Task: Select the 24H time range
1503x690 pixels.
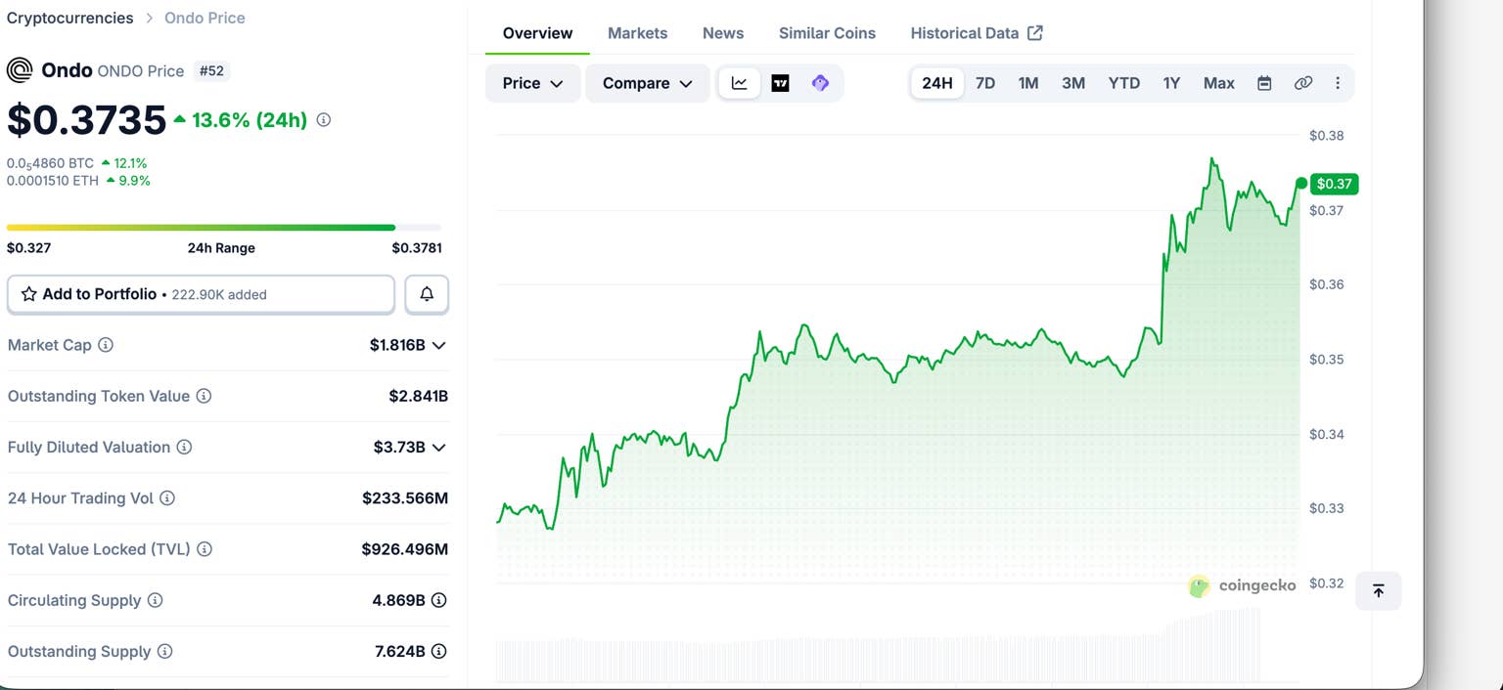Action: (936, 83)
